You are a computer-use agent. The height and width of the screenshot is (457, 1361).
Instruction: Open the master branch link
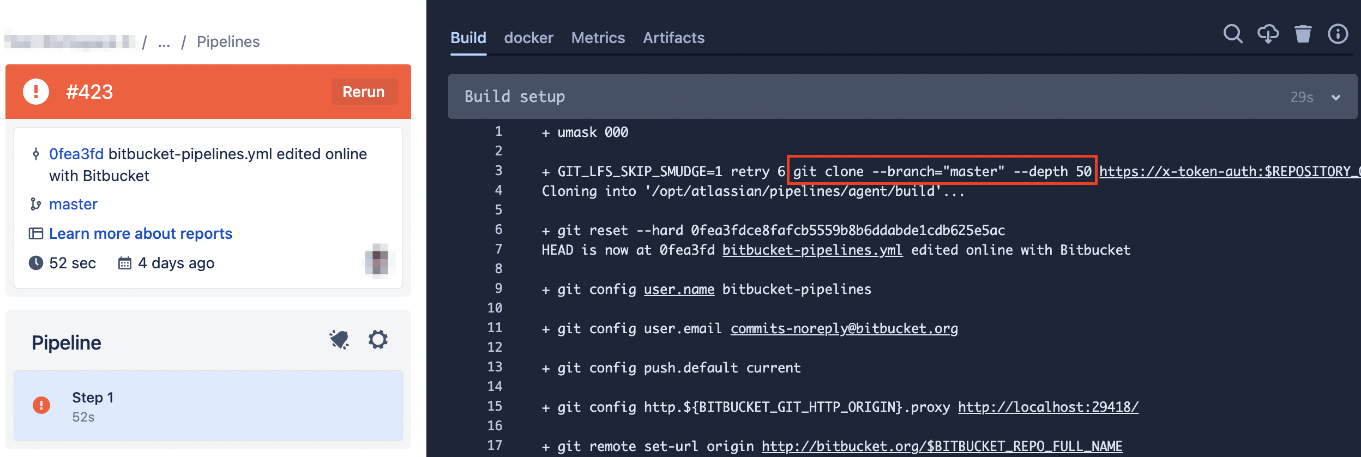tap(73, 204)
